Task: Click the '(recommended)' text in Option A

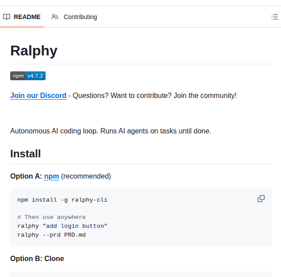Action: pos(86,176)
